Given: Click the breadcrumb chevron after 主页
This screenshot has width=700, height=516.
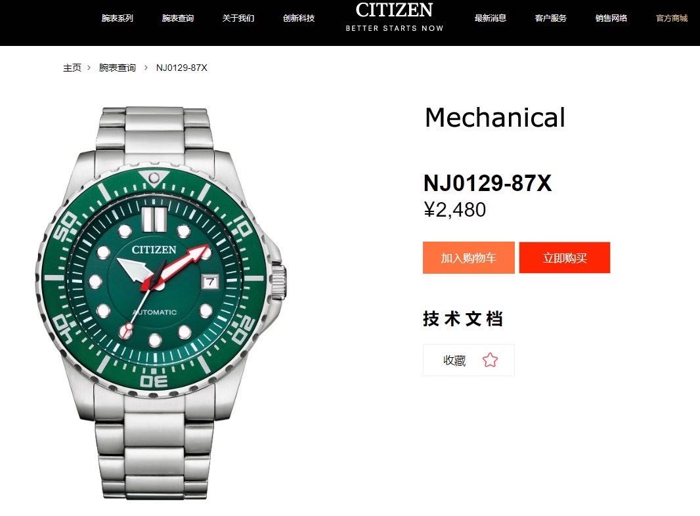Looking at the screenshot, I should (89, 68).
